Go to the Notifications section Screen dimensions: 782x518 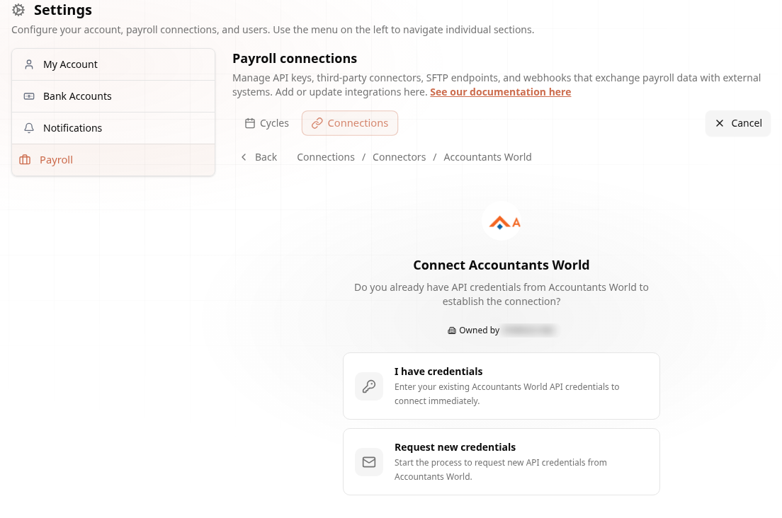tap(113, 128)
